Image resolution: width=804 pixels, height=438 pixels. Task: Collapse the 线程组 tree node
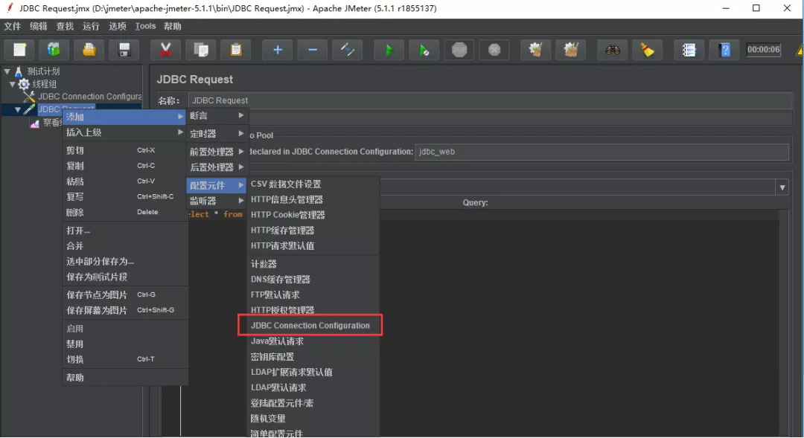coord(13,84)
